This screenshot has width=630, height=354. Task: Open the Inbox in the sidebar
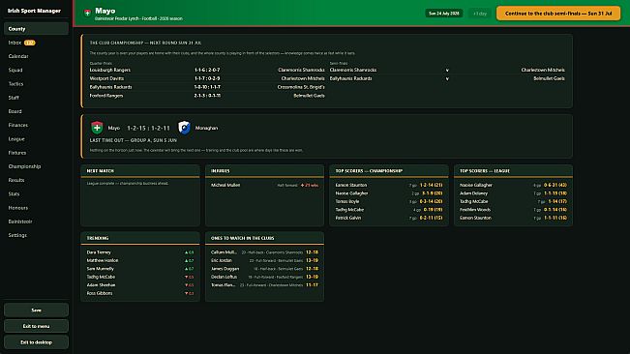36,43
